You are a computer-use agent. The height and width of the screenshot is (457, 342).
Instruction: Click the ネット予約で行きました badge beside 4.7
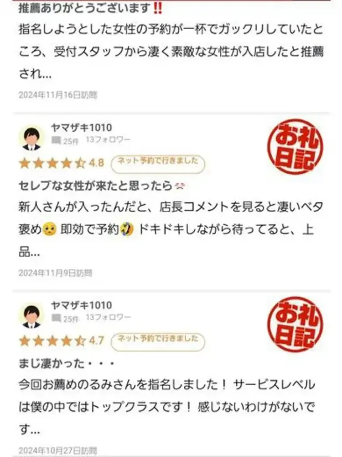pos(158,342)
